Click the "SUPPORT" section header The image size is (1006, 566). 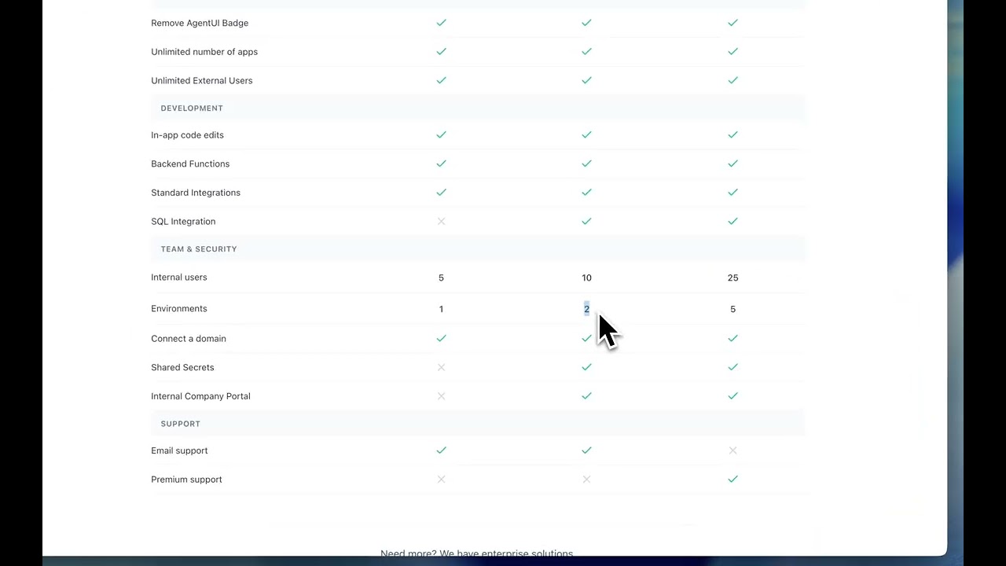tap(181, 424)
